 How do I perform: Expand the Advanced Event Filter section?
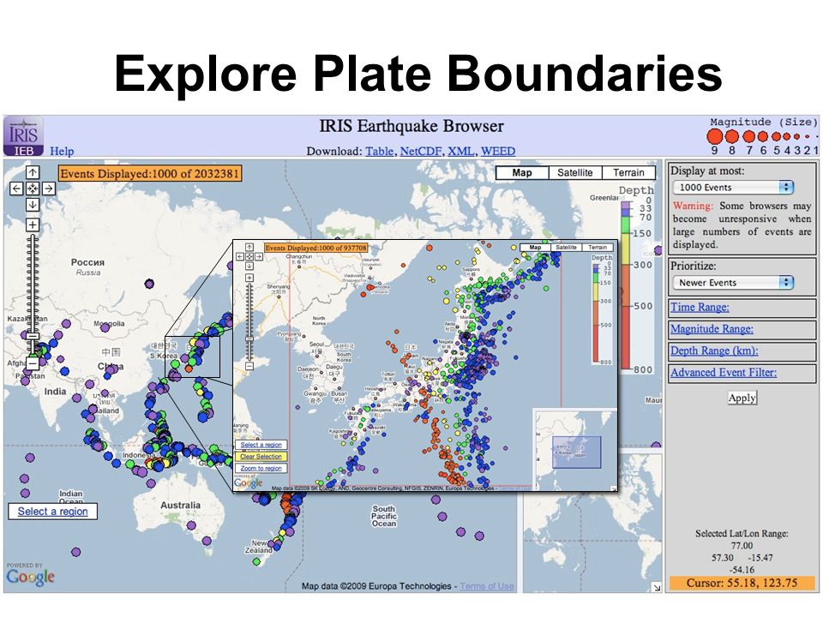(x=724, y=372)
